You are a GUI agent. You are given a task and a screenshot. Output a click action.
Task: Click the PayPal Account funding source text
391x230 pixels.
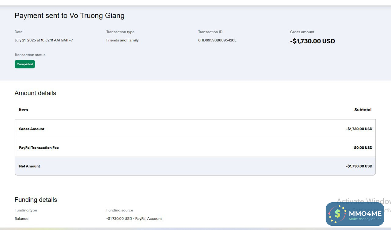148,219
